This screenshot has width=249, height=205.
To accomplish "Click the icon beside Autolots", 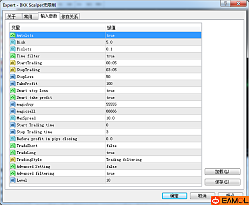I will coord(13,35).
